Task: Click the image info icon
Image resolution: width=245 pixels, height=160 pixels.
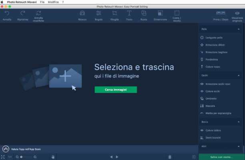Action: click(x=194, y=157)
